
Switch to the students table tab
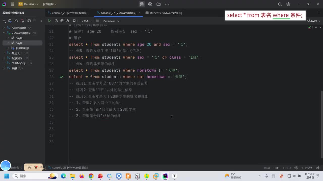click(164, 13)
